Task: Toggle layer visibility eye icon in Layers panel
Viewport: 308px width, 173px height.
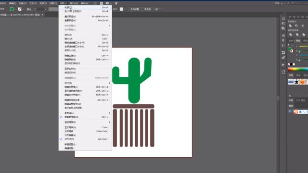Action: [x=290, y=111]
